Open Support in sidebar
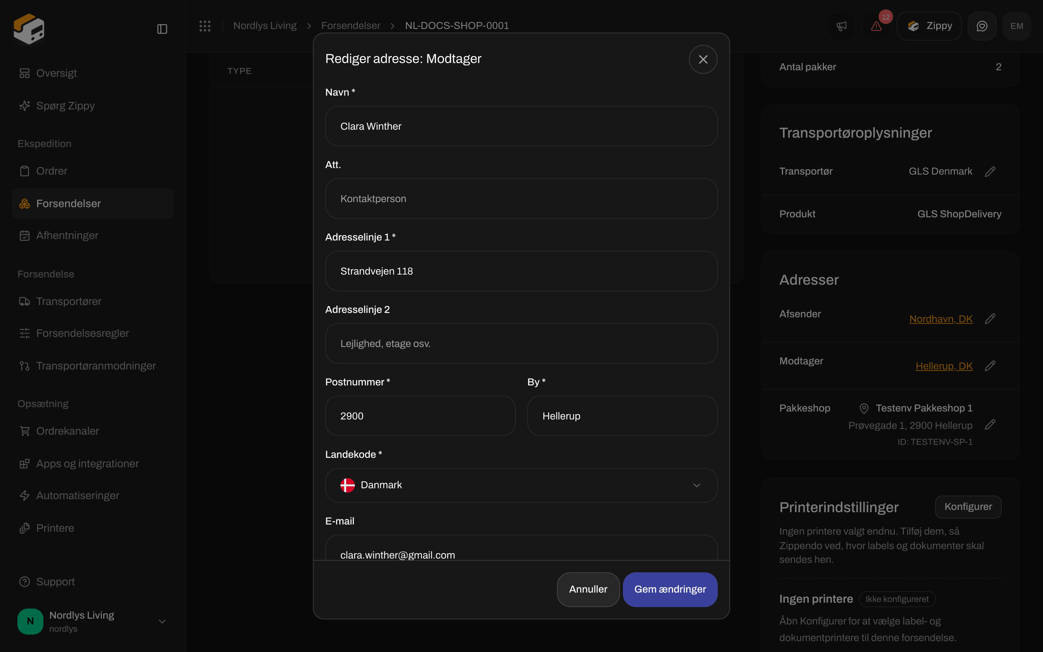1043x652 pixels. coord(92,582)
